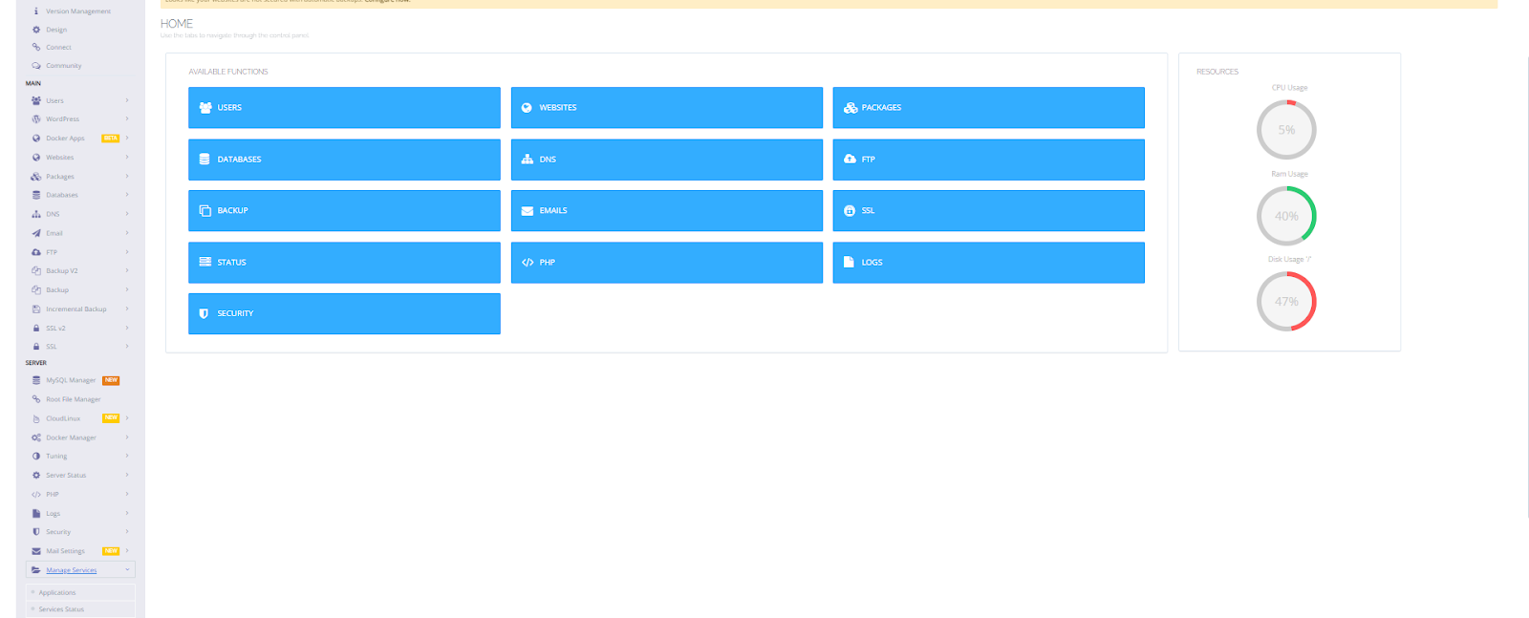Viewport: 1529px width, 618px height.
Task: Click the Tuning half-circle icon
Action: point(36,457)
